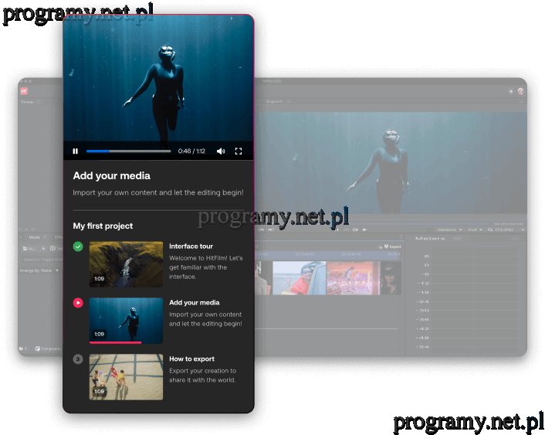This screenshot has height=435, width=545.
Task: Mute the tutorial video volume
Action: pyautogui.click(x=221, y=151)
